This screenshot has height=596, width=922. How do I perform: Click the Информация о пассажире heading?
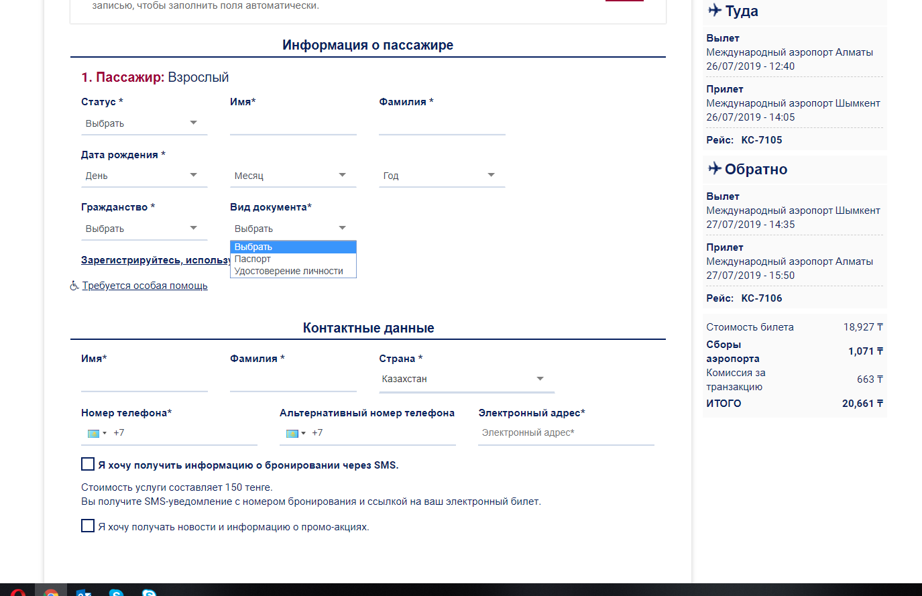(x=367, y=45)
